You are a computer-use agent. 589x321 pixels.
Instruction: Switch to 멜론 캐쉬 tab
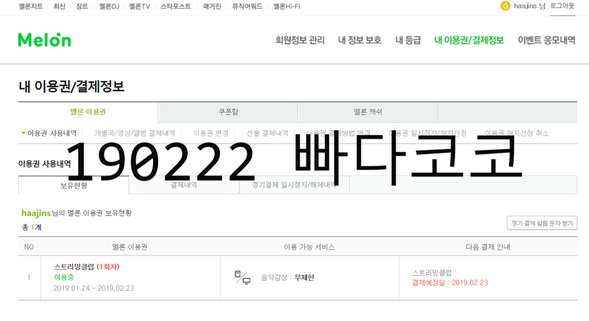[368, 112]
